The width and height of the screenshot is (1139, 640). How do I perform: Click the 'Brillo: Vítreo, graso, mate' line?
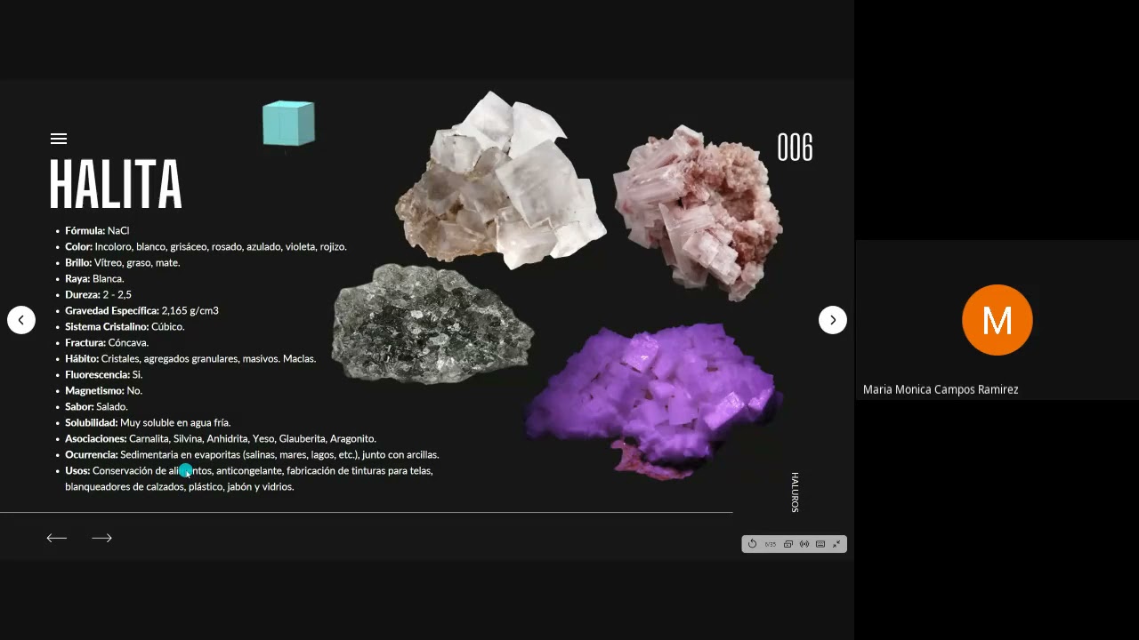(x=122, y=262)
